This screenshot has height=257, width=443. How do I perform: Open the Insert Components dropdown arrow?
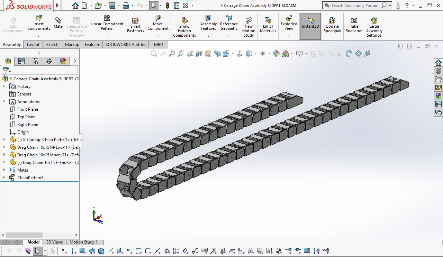click(39, 36)
